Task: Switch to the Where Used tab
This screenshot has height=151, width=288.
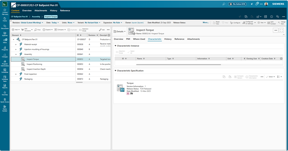Action: click(x=139, y=39)
